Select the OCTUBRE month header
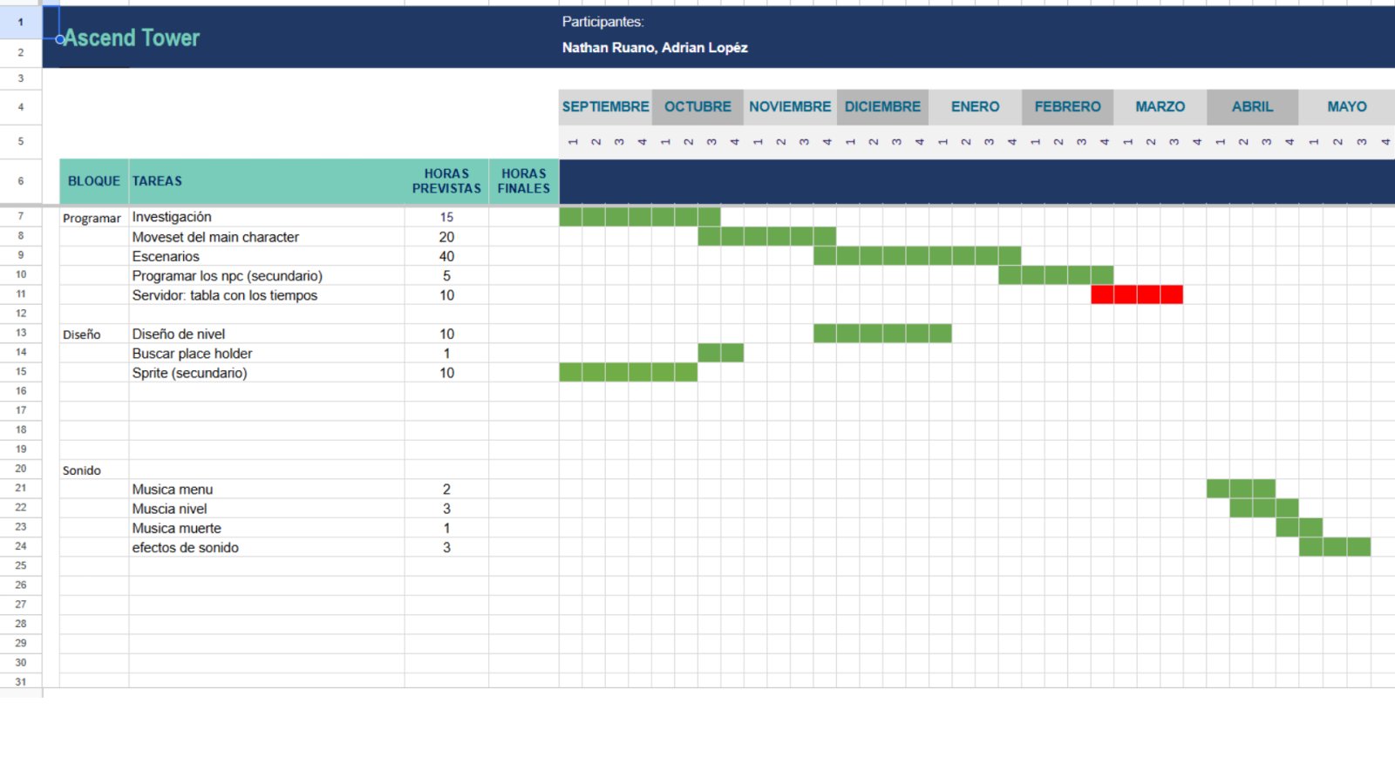Screen dimensions: 1395x784 (x=697, y=106)
